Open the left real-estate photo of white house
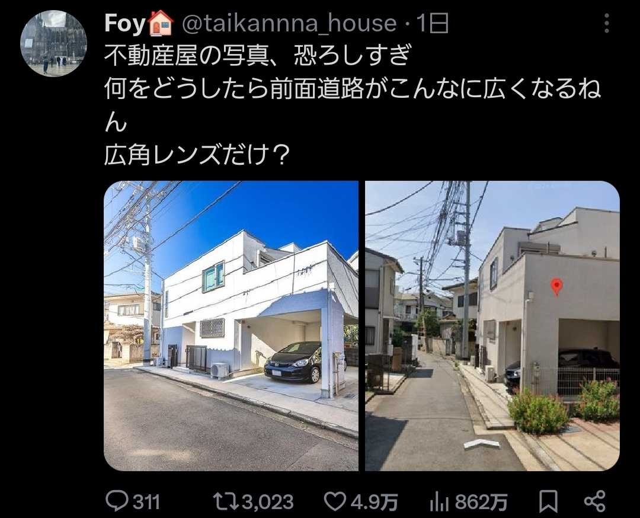 (231, 326)
